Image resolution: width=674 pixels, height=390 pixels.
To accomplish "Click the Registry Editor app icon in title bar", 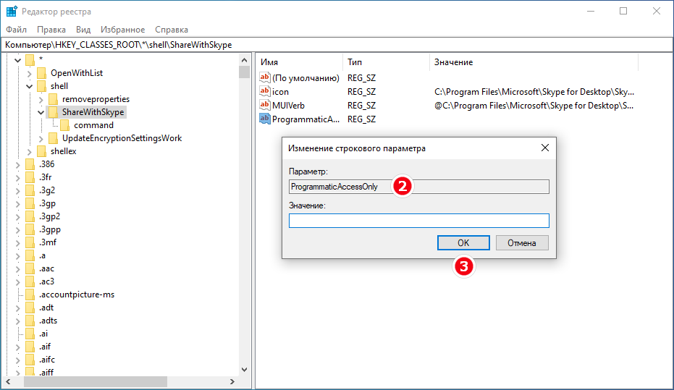I will (11, 11).
